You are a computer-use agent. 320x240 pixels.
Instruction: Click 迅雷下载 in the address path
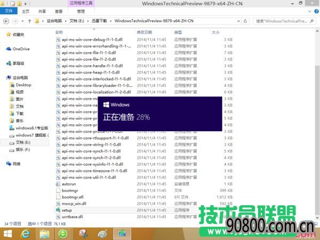click(x=99, y=21)
